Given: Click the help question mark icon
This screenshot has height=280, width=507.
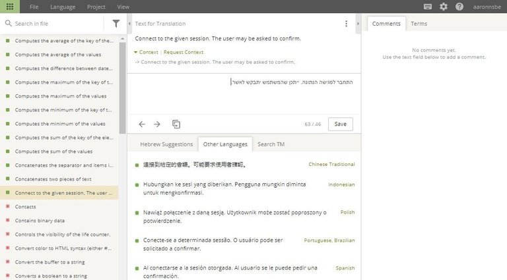Looking at the screenshot, I should 459,7.
